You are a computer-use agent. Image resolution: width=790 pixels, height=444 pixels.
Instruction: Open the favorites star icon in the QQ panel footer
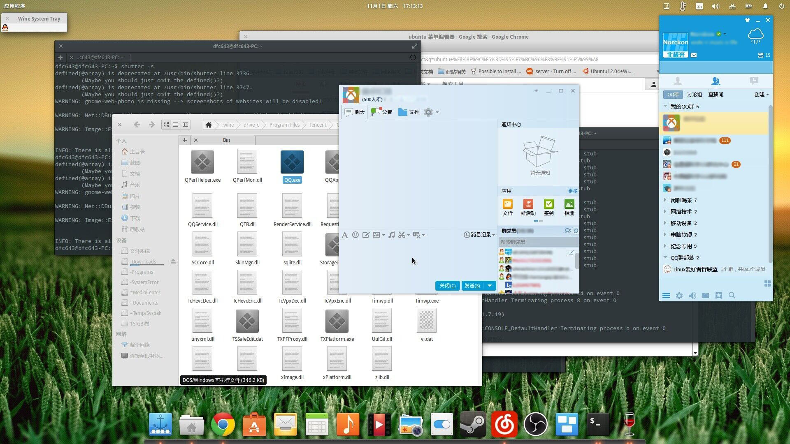click(x=719, y=296)
